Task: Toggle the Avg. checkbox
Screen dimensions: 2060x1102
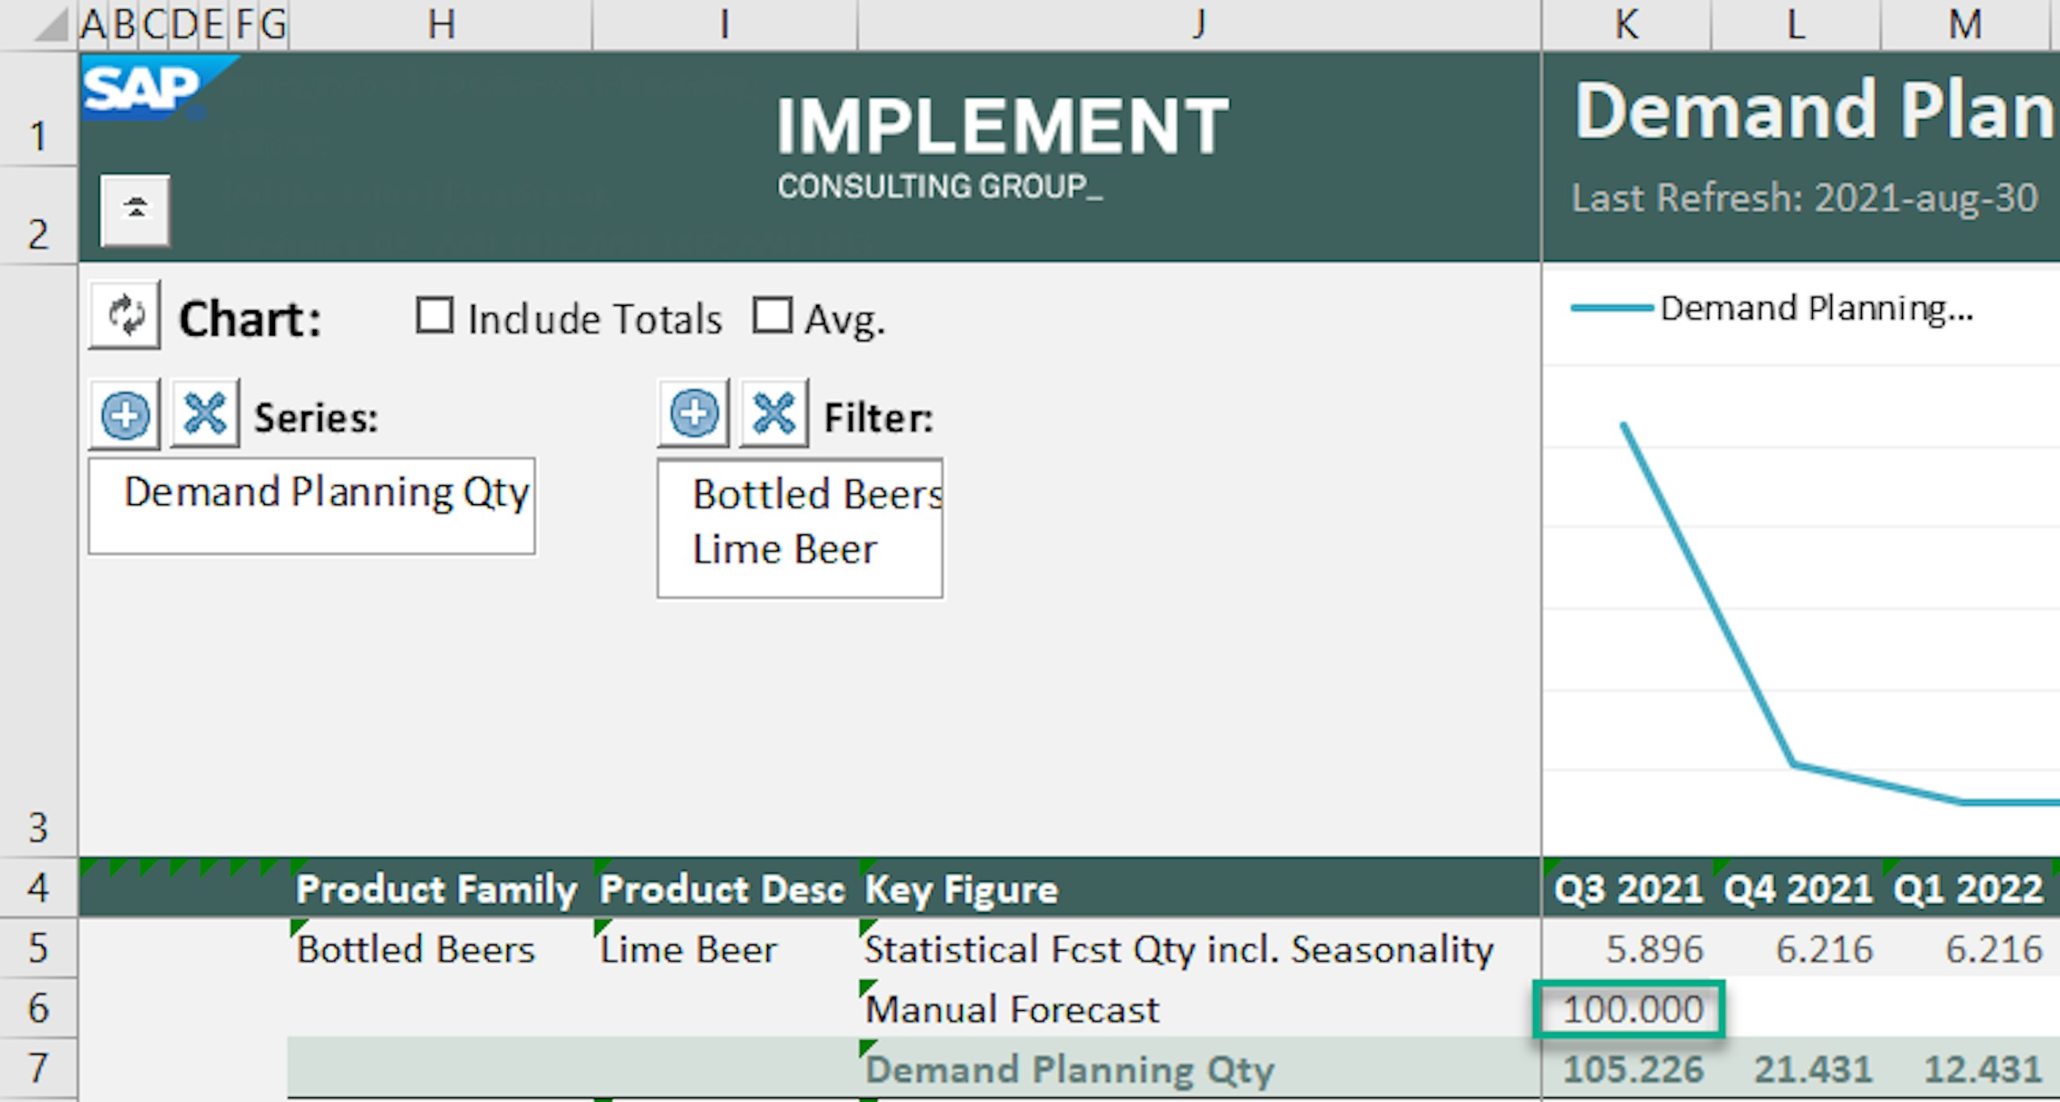Action: click(772, 315)
